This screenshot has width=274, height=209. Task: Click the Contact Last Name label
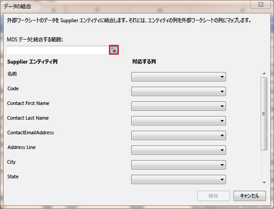pos(28,118)
